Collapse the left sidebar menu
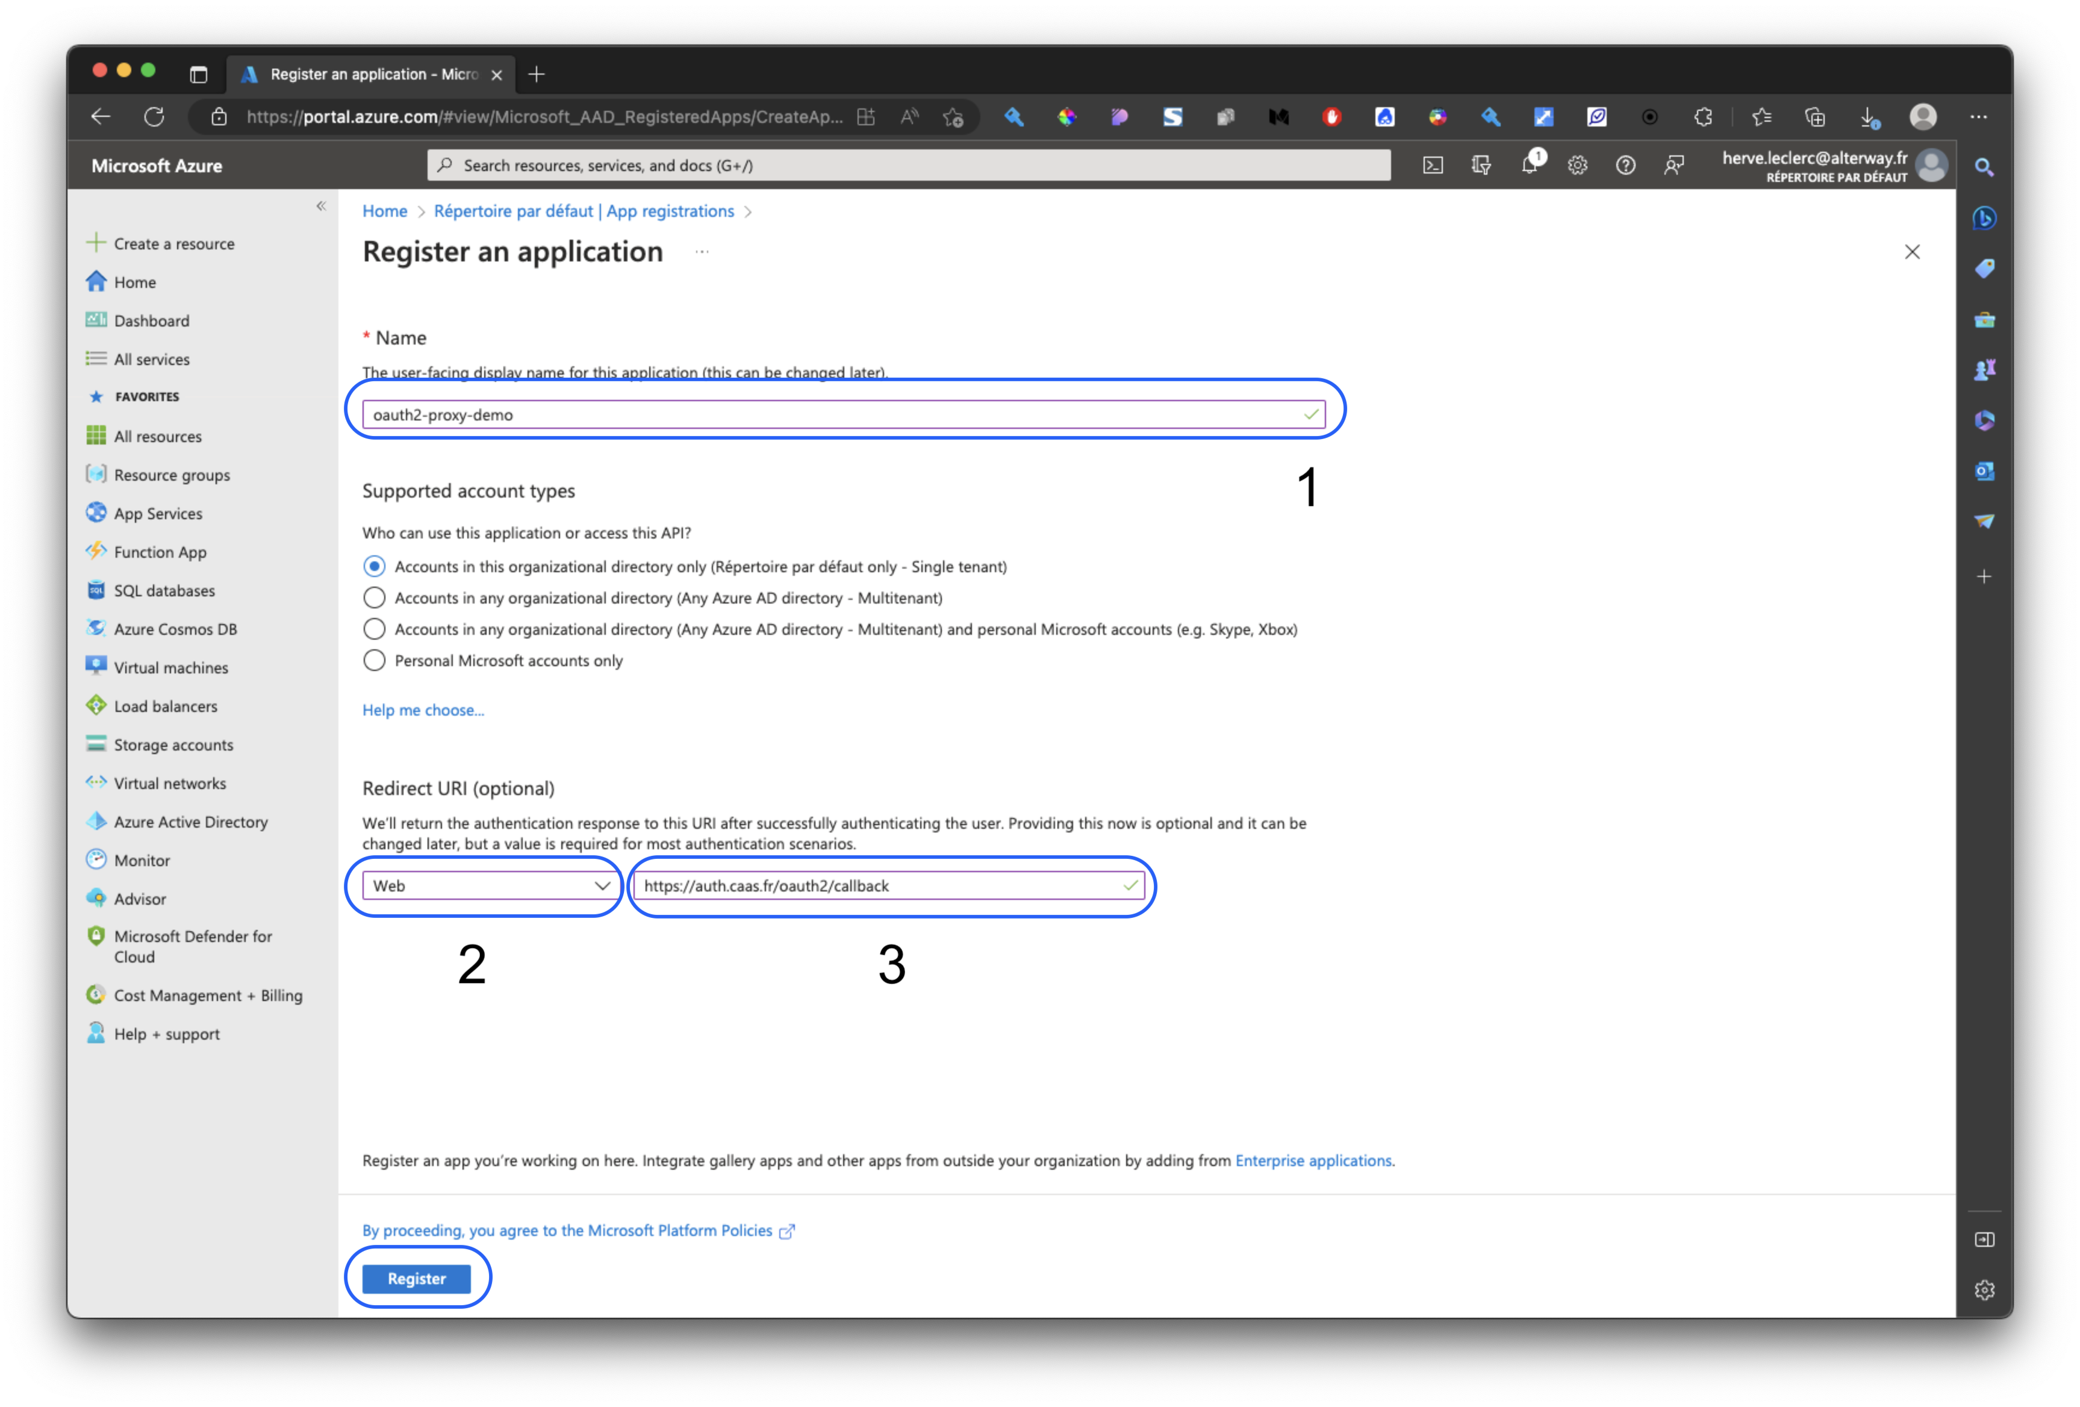The image size is (2080, 1407). tap(322, 207)
